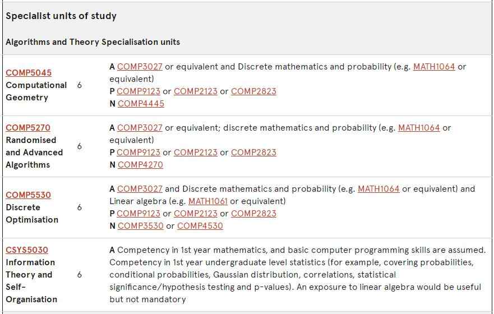Click MATH1061 linear algebra link
The image size is (494, 314).
tap(208, 201)
